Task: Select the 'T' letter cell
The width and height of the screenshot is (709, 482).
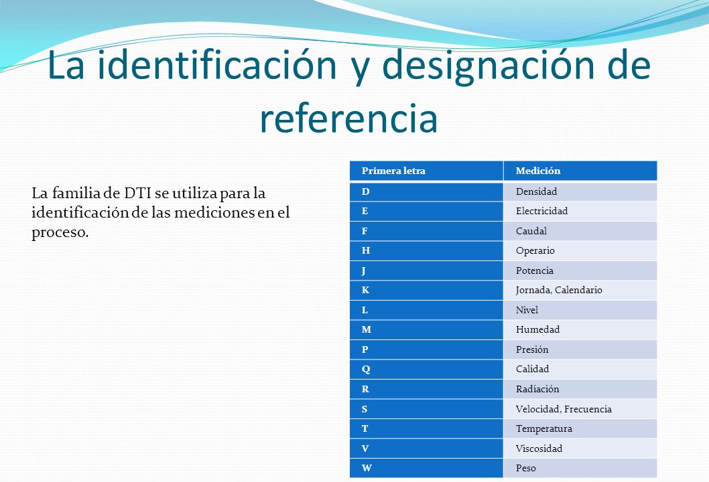Action: click(x=426, y=428)
